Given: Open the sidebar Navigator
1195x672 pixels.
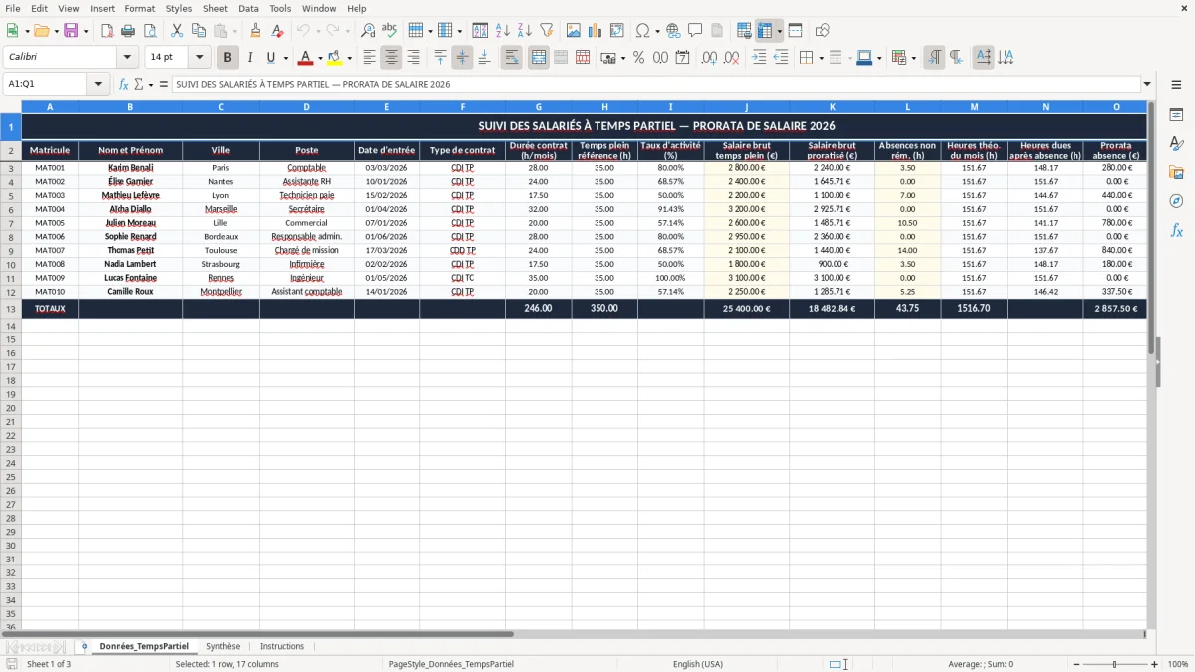Looking at the screenshot, I should point(1176,201).
